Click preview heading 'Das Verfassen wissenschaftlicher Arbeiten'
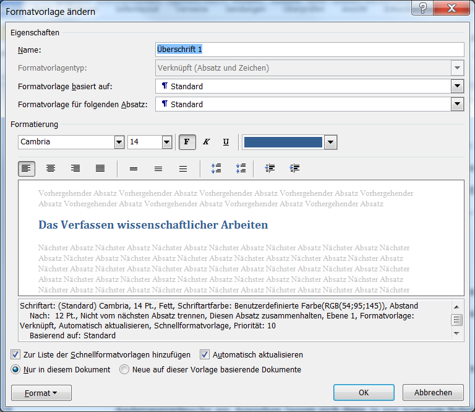The image size is (475, 412). tap(153, 225)
